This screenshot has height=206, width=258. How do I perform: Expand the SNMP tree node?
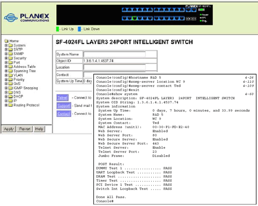[6, 54]
